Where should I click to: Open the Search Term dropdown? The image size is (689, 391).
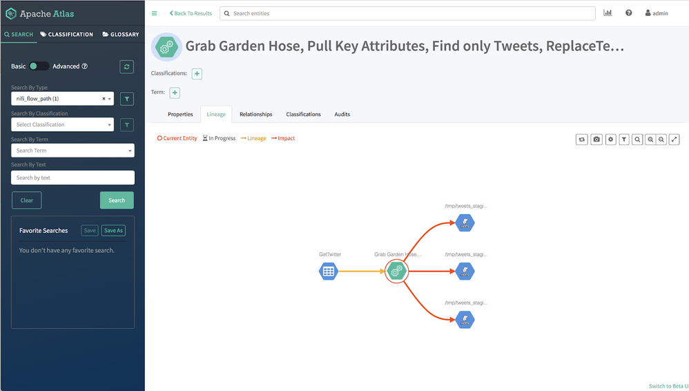[x=72, y=151]
